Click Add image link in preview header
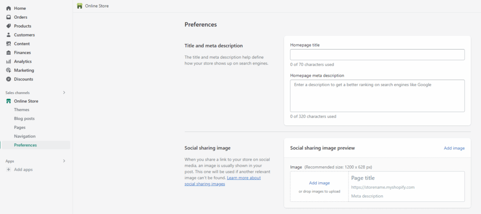 pos(454,148)
